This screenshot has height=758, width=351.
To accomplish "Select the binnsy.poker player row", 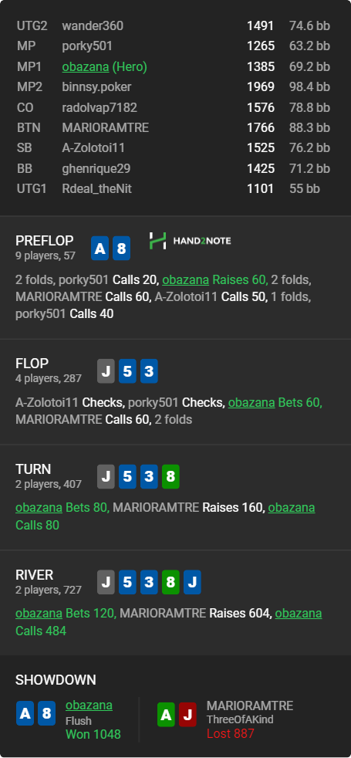I will point(174,87).
